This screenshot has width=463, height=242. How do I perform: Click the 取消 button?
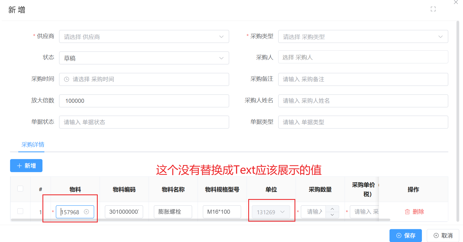tap(443, 235)
